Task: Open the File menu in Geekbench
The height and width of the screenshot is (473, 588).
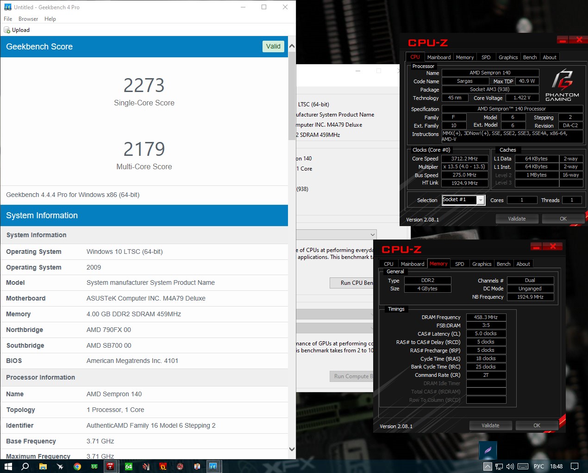Action: pos(8,19)
